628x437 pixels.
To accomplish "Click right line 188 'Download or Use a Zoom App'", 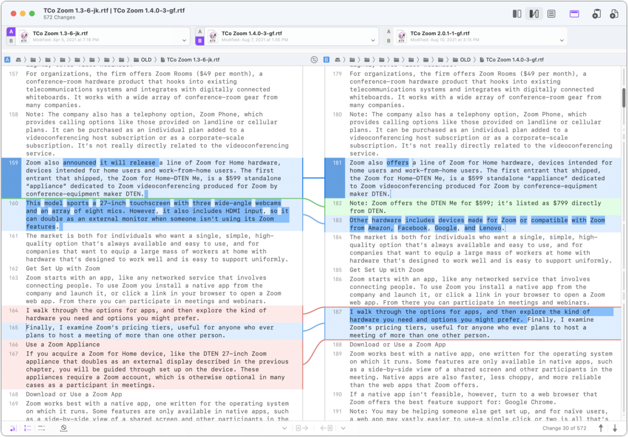I will point(398,344).
